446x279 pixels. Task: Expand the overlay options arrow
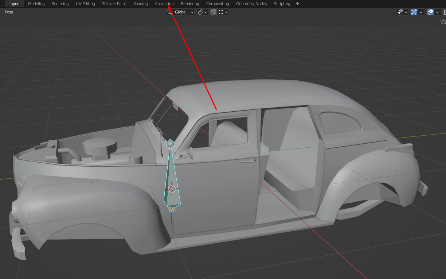pos(437,12)
